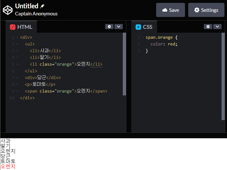Click the <li>딸기</li> code line
The width and height of the screenshot is (227, 170).
[x=45, y=57]
